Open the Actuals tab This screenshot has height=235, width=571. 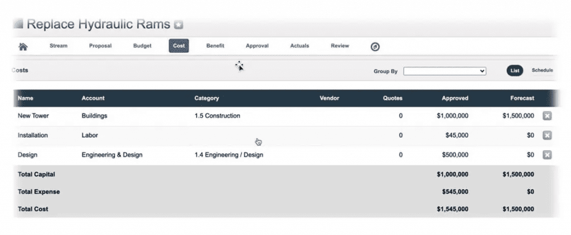tap(299, 46)
